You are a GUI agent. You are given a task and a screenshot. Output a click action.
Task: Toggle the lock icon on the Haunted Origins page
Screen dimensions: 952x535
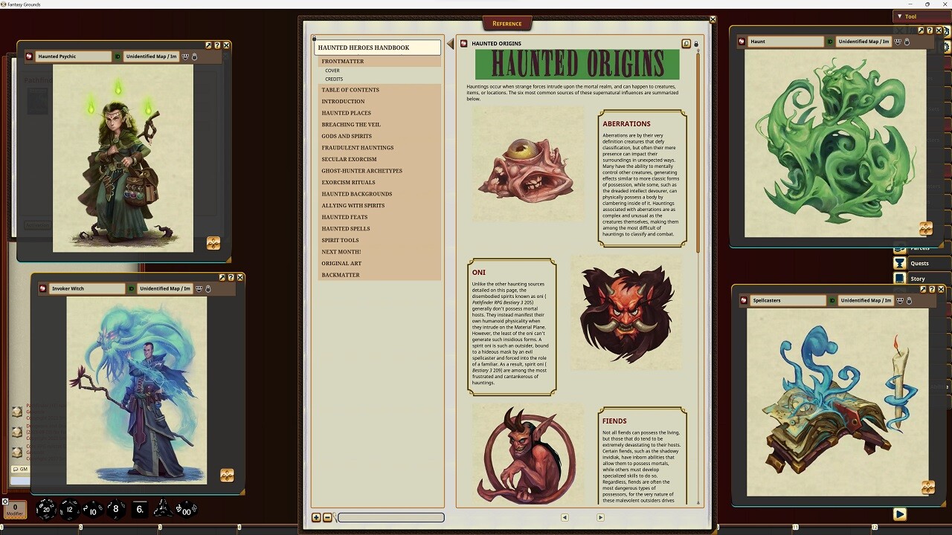(696, 44)
